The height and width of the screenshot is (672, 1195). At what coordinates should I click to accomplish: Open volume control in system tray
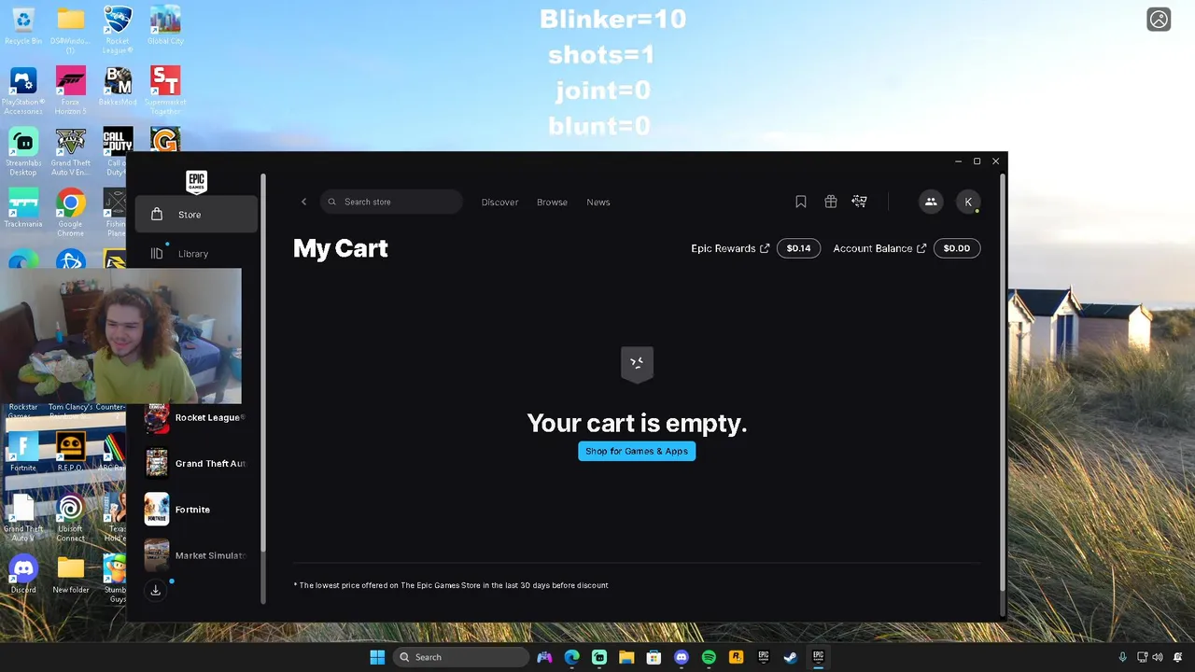[x=1158, y=657]
